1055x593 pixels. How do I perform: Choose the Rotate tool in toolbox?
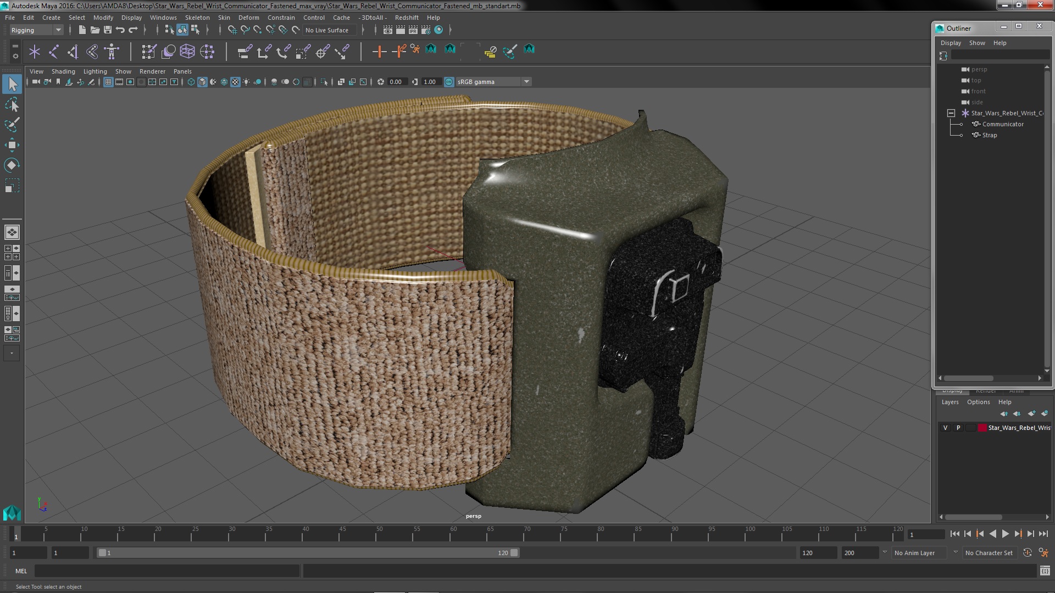12,165
